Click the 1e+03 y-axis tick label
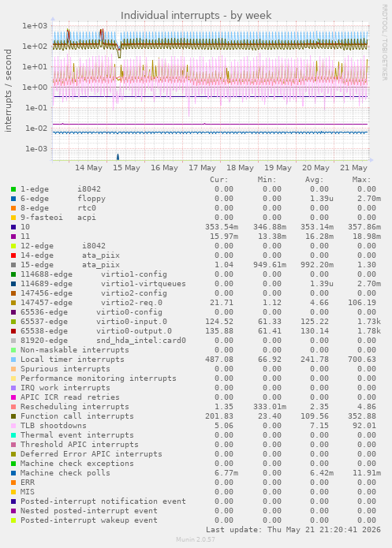This screenshot has width=392, height=548. (35, 25)
